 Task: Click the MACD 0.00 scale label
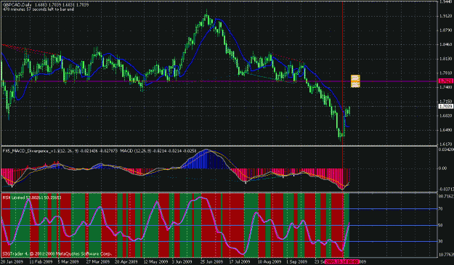(442, 168)
